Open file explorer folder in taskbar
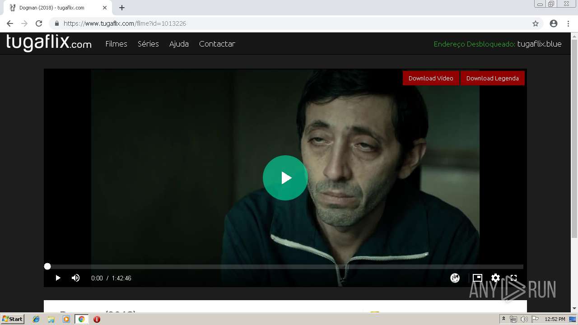The image size is (578, 325). click(51, 319)
